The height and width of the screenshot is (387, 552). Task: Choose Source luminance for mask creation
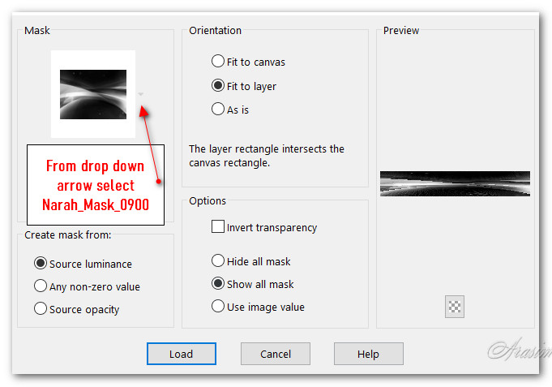[x=41, y=264]
